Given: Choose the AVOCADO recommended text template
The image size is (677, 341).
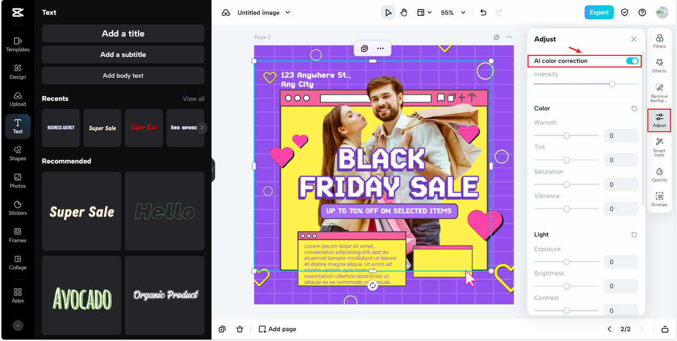Looking at the screenshot, I should point(81,296).
